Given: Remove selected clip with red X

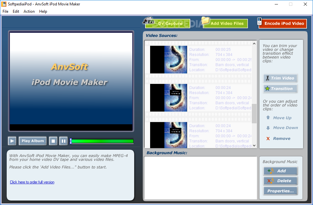Looking at the screenshot, I should point(278,139).
